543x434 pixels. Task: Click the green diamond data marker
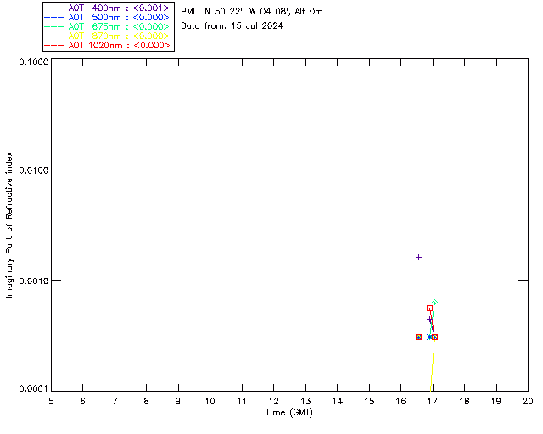[x=434, y=303]
